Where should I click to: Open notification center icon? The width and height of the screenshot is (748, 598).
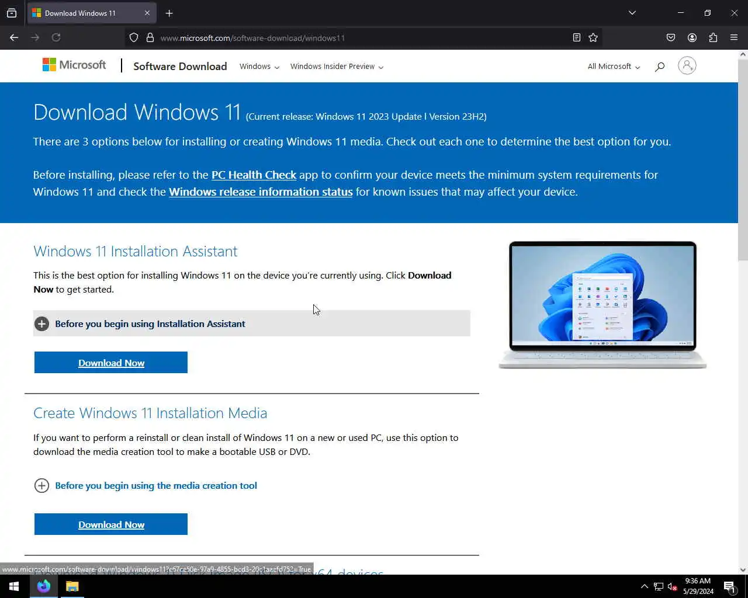click(x=729, y=586)
